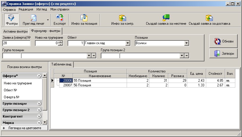The height and width of the screenshot is (137, 242).
Task: Click the 1.33 unit price cell
Action: [197, 85]
